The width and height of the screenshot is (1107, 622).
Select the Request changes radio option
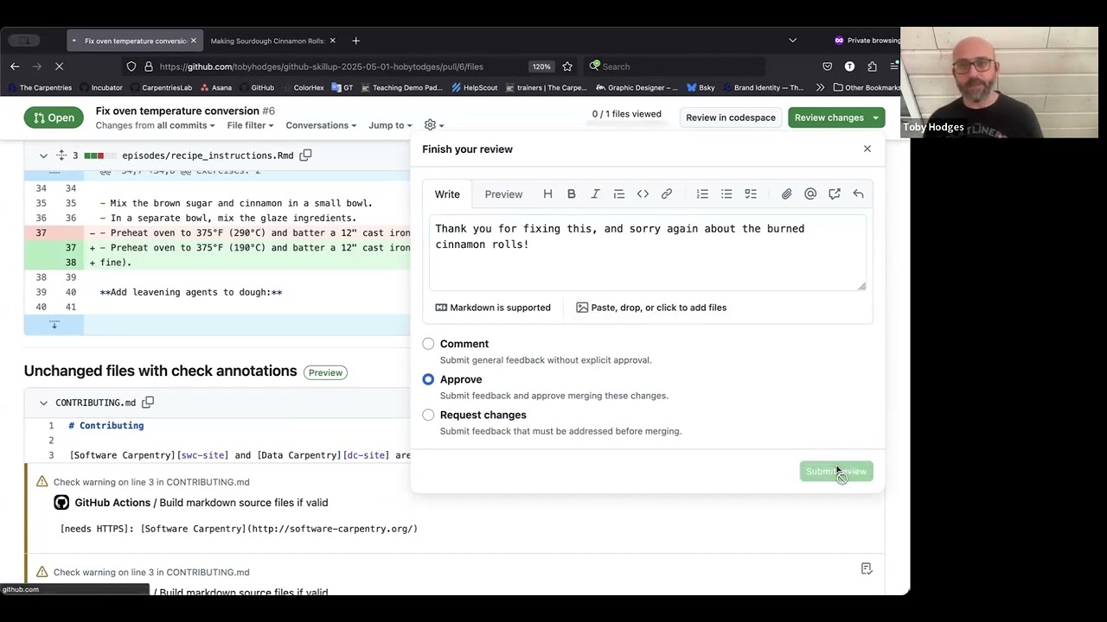(x=428, y=415)
